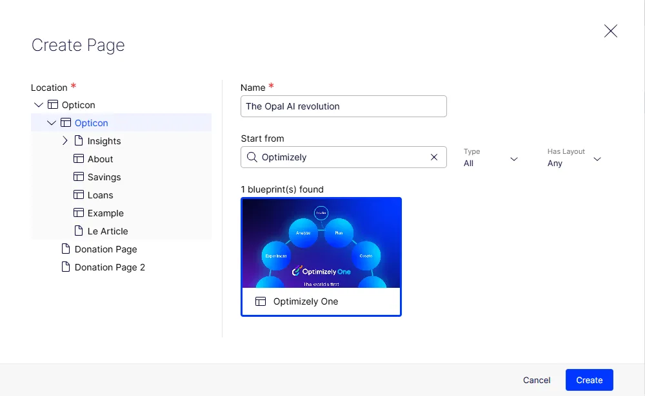Click the '1 blueprint(s) found' text
The width and height of the screenshot is (645, 396).
[283, 189]
